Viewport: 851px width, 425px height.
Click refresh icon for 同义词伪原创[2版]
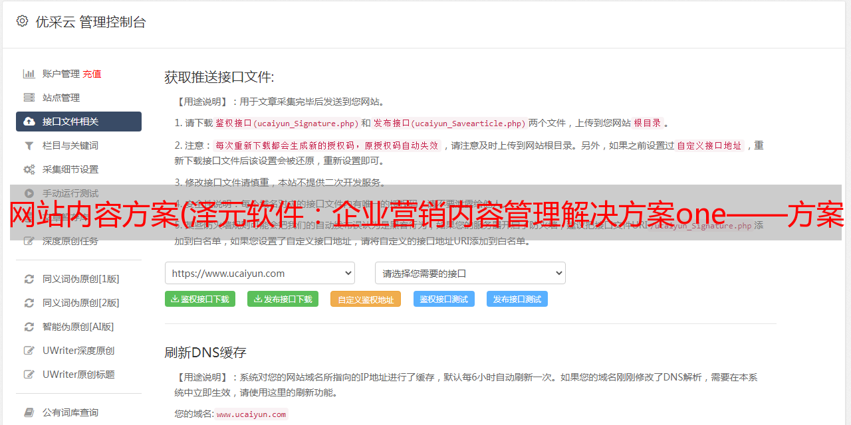click(x=29, y=303)
